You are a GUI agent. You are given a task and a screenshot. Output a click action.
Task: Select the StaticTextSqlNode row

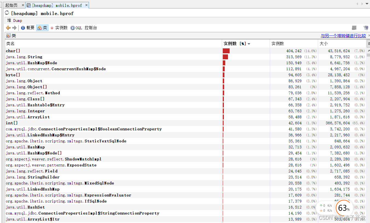click(185, 141)
